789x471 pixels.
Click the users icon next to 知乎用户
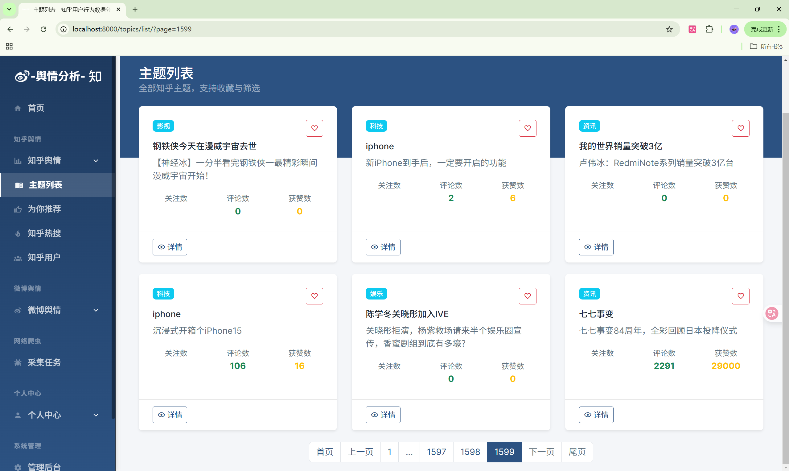point(18,258)
